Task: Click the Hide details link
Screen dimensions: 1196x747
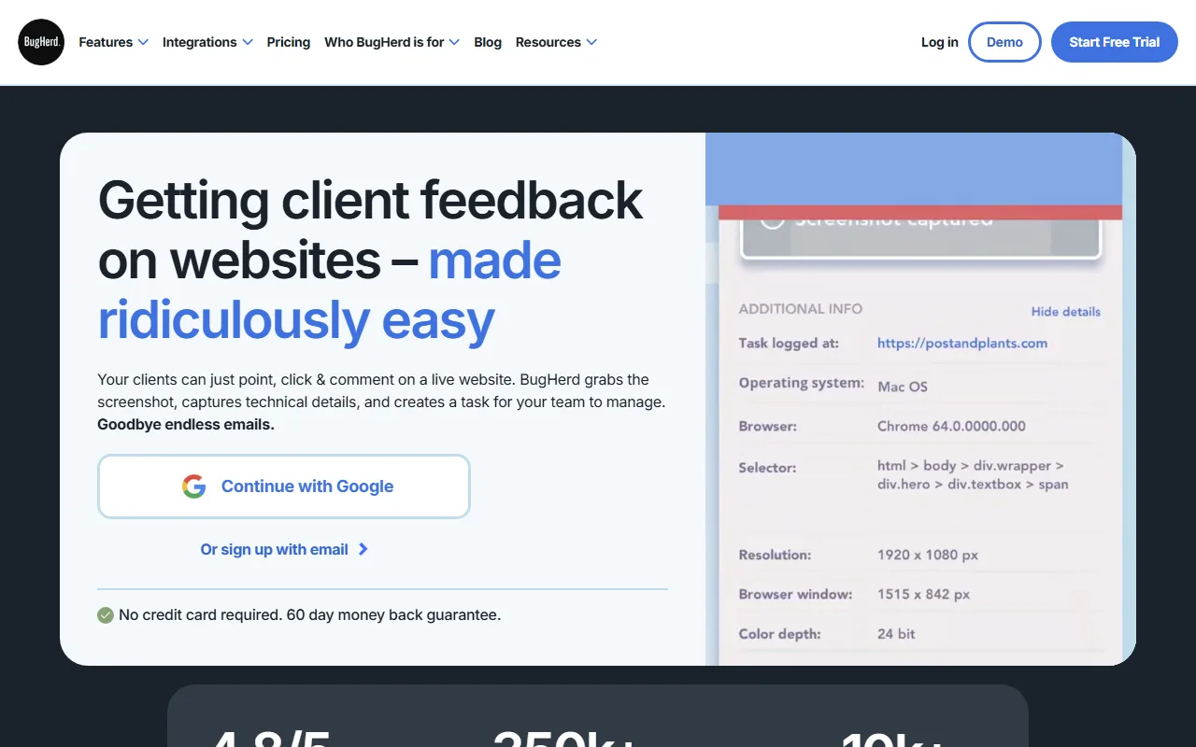Action: click(x=1066, y=312)
